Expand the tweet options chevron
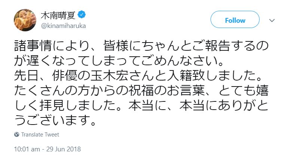 click(272, 20)
